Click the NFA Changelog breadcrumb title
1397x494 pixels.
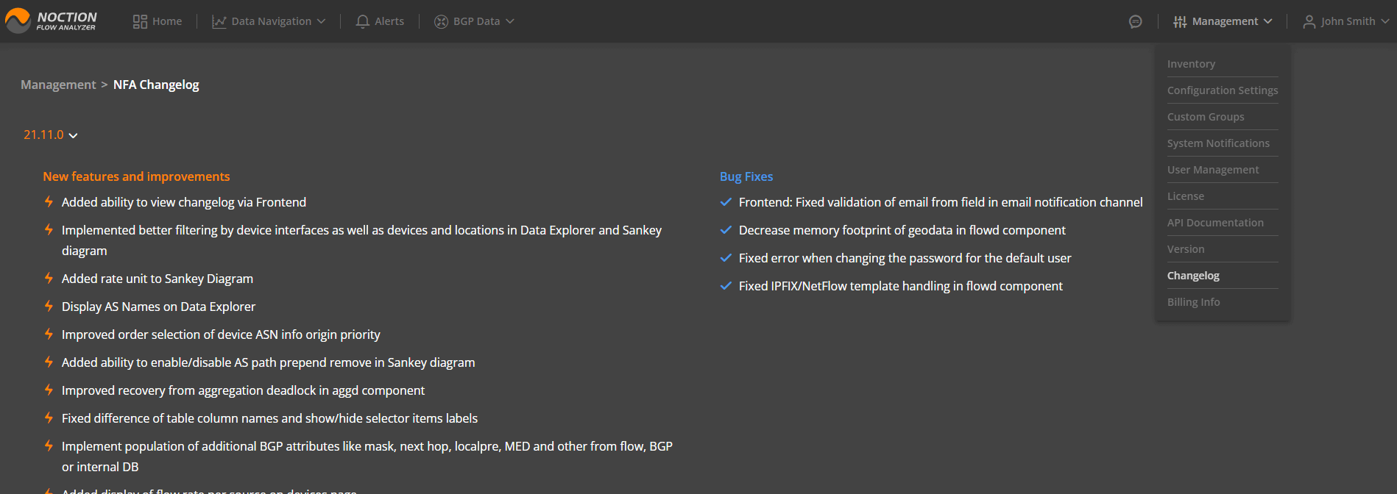pos(156,85)
